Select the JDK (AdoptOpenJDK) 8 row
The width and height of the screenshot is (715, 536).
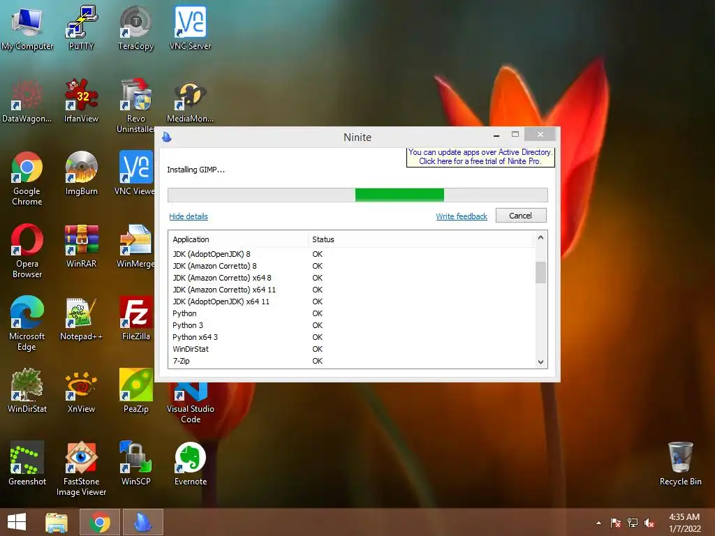[351, 254]
